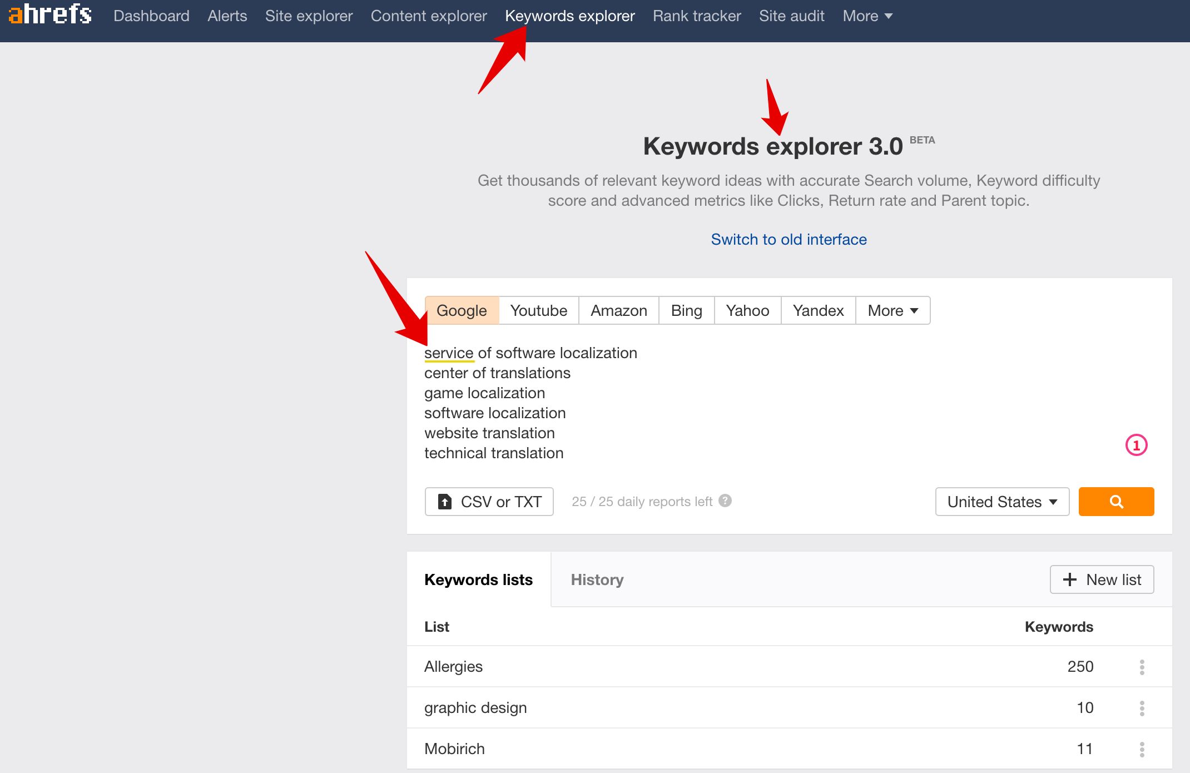The width and height of the screenshot is (1190, 773).
Task: Go to Dashboard
Action: coord(151,16)
